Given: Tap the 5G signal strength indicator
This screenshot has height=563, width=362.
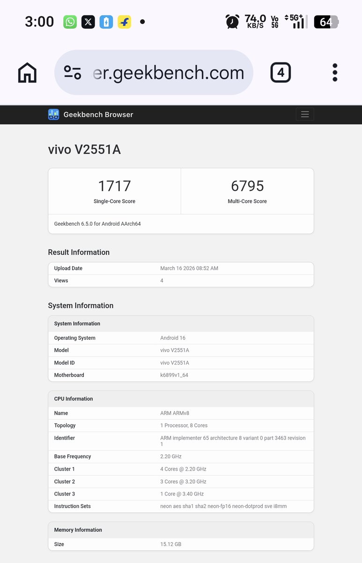Looking at the screenshot, I should click(x=296, y=22).
